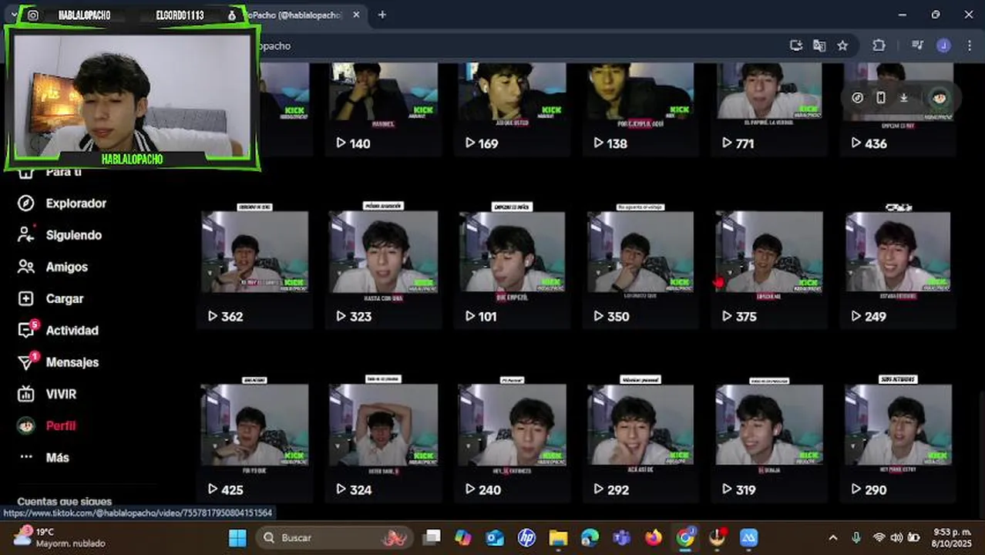Open Chrome extensions puzzle icon
This screenshot has width=985, height=555.
879,45
